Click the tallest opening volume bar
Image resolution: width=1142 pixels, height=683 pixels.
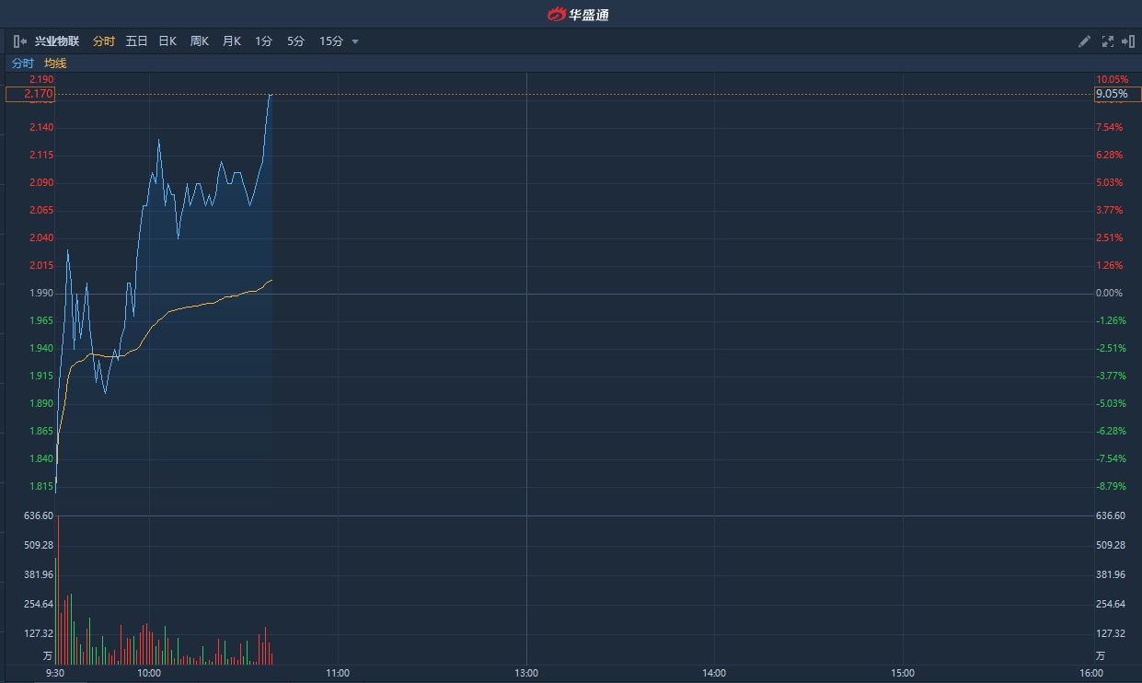point(58,589)
